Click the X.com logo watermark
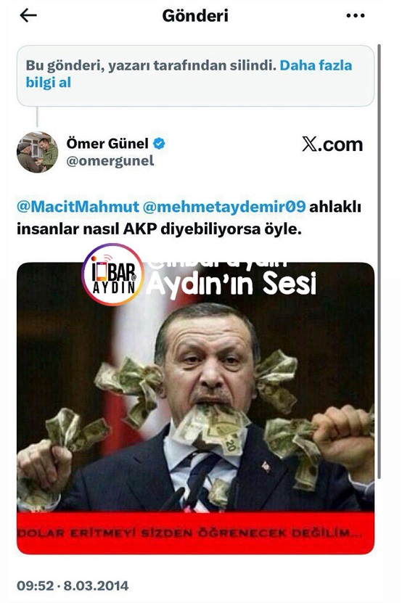The height and width of the screenshot is (603, 410). click(x=332, y=144)
